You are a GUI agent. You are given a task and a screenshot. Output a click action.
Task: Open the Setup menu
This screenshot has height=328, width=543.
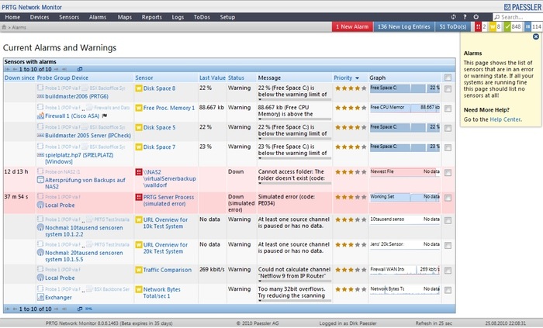[227, 17]
